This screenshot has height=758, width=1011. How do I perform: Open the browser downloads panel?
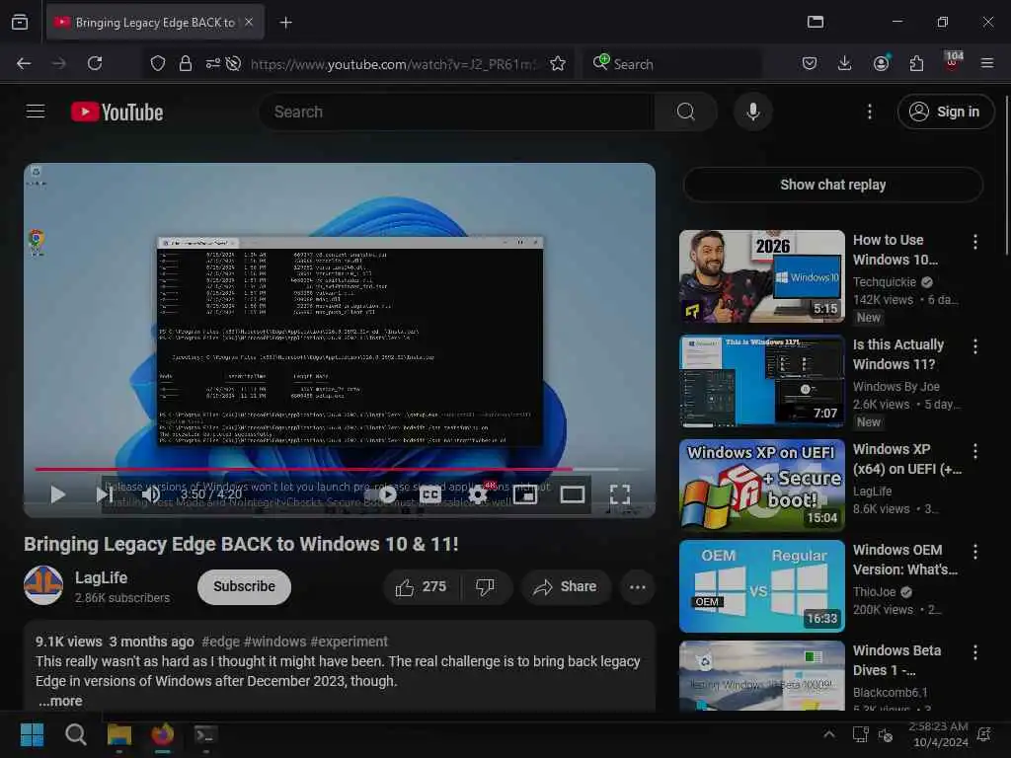(x=844, y=63)
